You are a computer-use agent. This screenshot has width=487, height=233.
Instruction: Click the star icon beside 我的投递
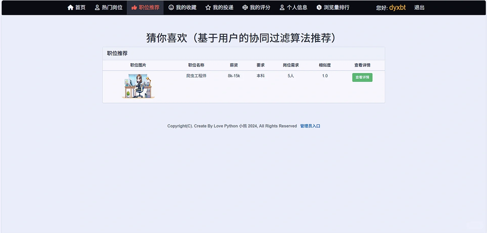[208, 8]
